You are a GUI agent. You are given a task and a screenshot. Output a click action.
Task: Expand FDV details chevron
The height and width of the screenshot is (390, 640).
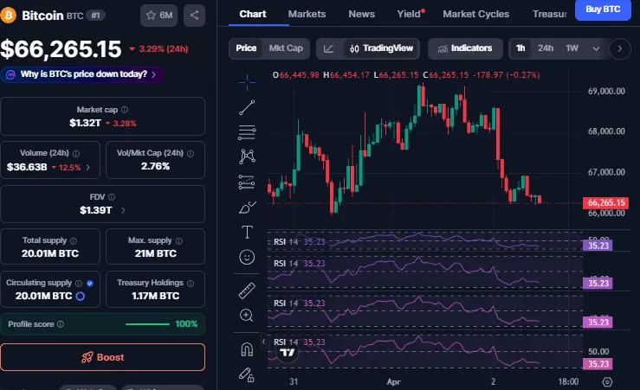(x=123, y=210)
